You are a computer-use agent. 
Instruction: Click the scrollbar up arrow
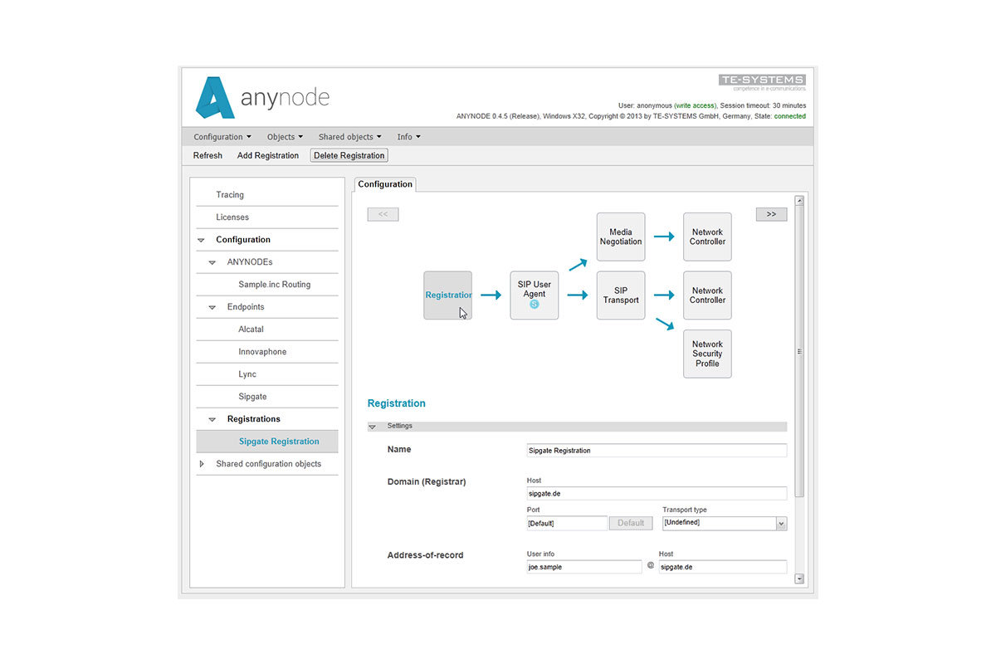(799, 201)
